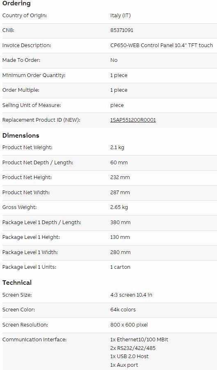Click the 2x RS232/422/485 line

(133, 348)
